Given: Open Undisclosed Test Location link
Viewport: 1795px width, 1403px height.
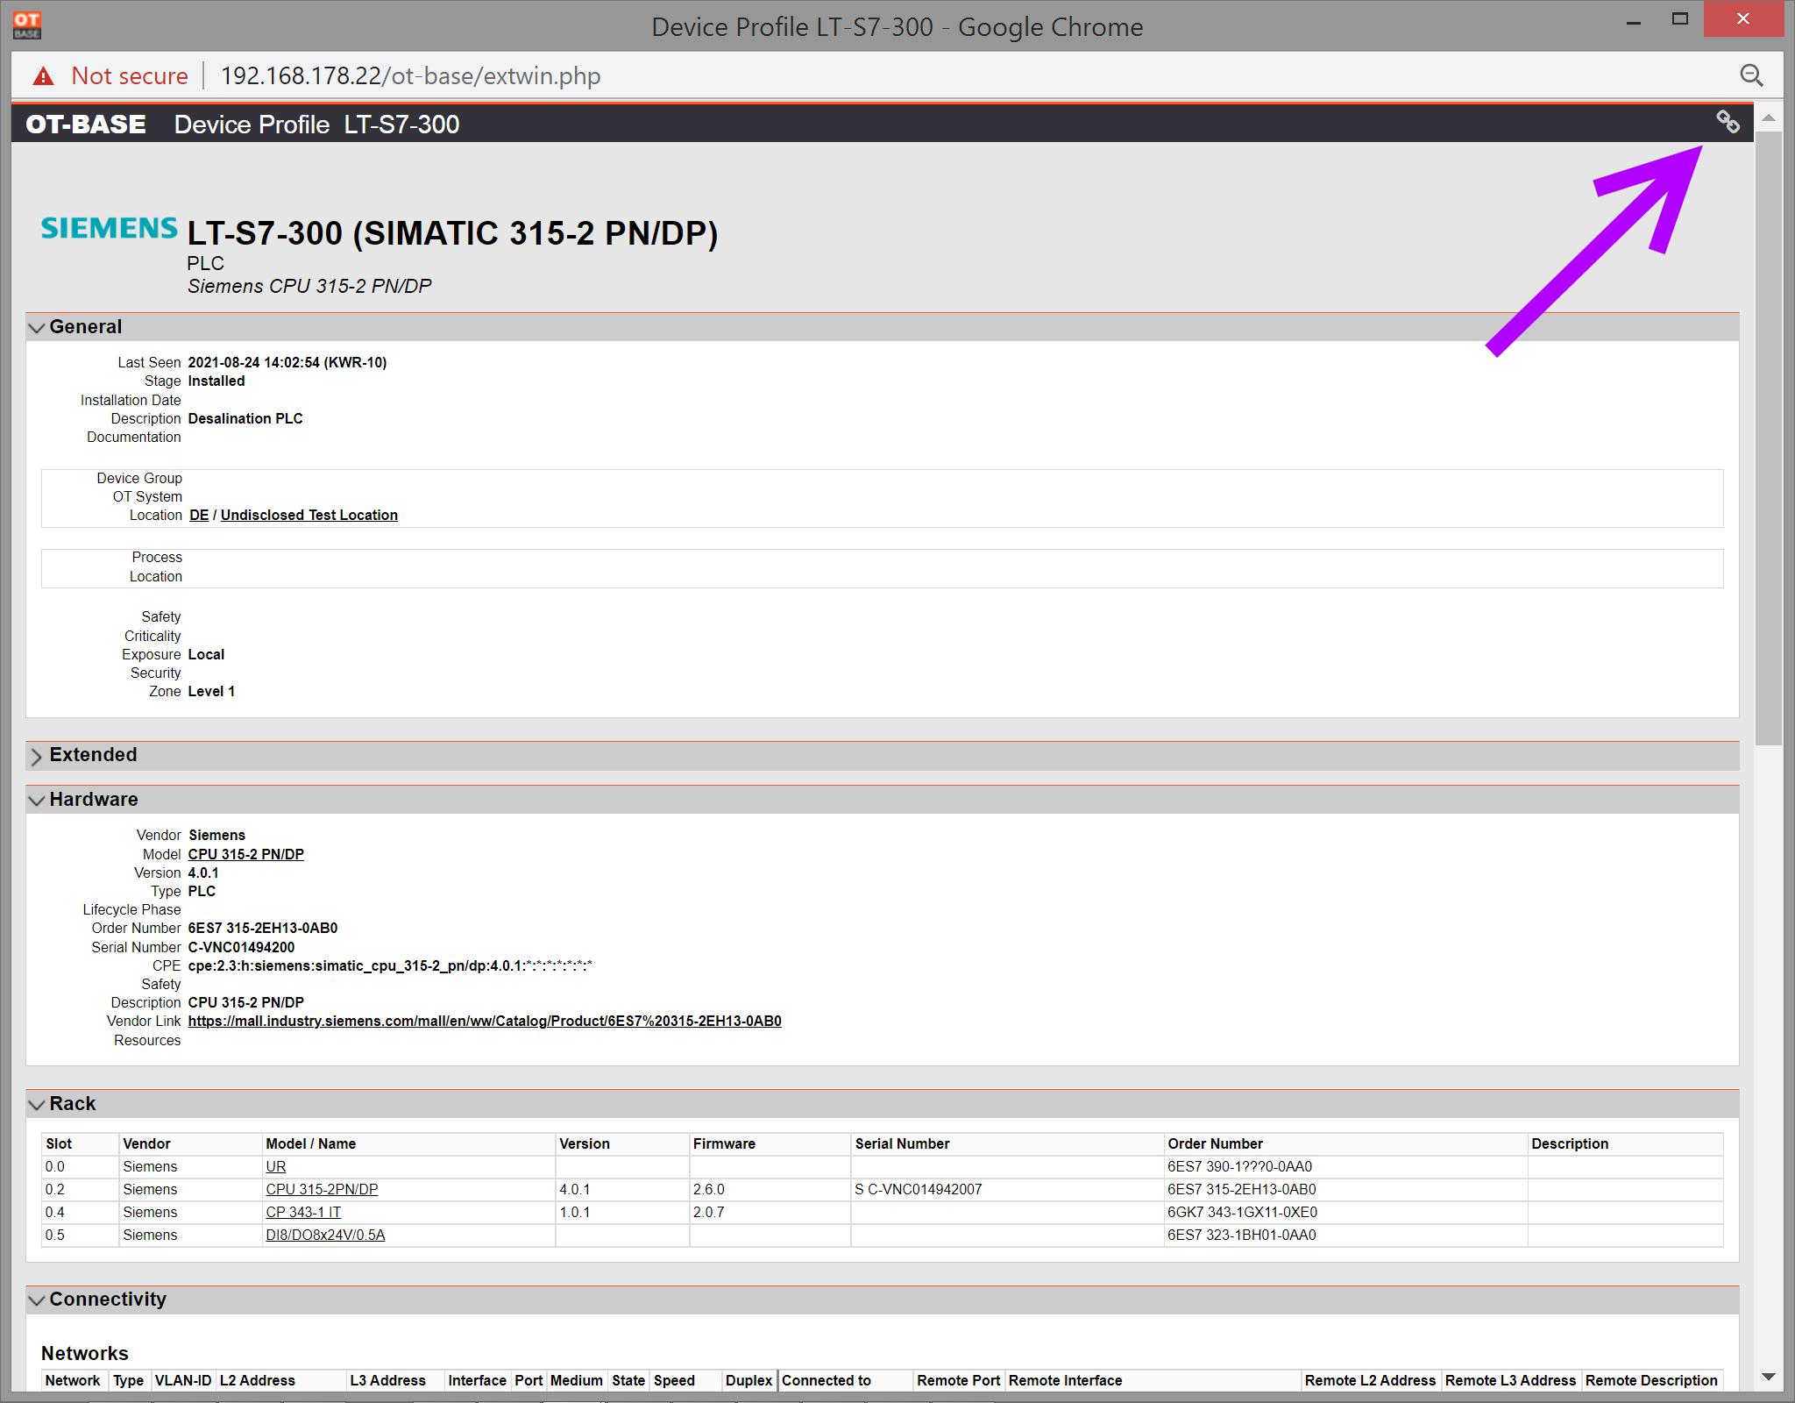Looking at the screenshot, I should point(309,515).
